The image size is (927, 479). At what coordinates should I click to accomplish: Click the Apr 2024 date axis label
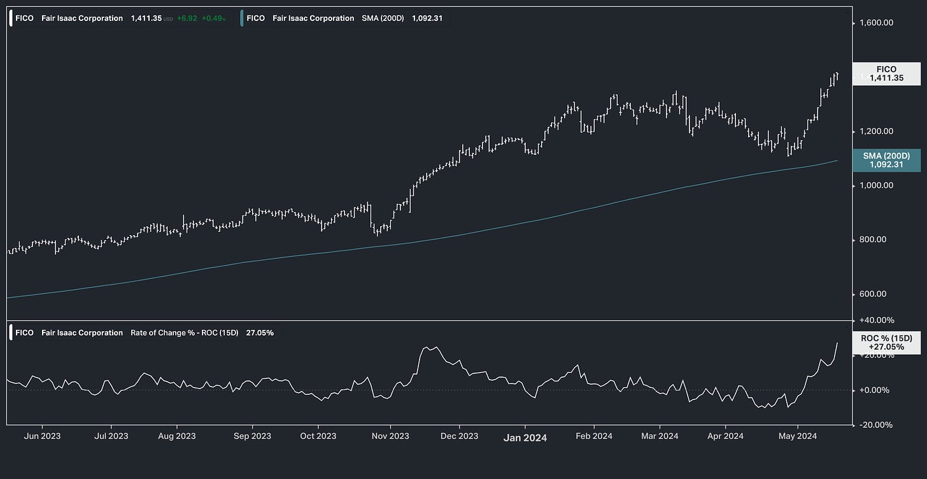pyautogui.click(x=725, y=436)
